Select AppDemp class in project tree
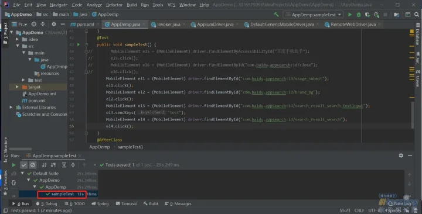 coord(53,67)
